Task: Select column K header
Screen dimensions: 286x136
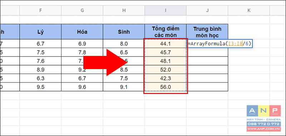Action: point(249,10)
